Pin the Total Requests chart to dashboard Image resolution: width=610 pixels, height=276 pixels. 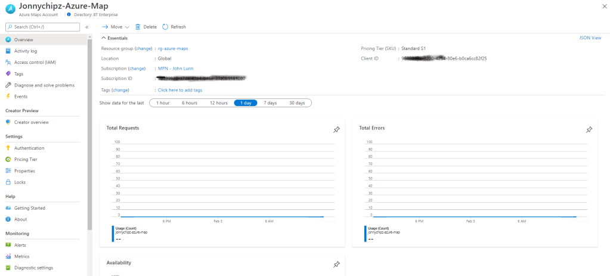point(336,129)
